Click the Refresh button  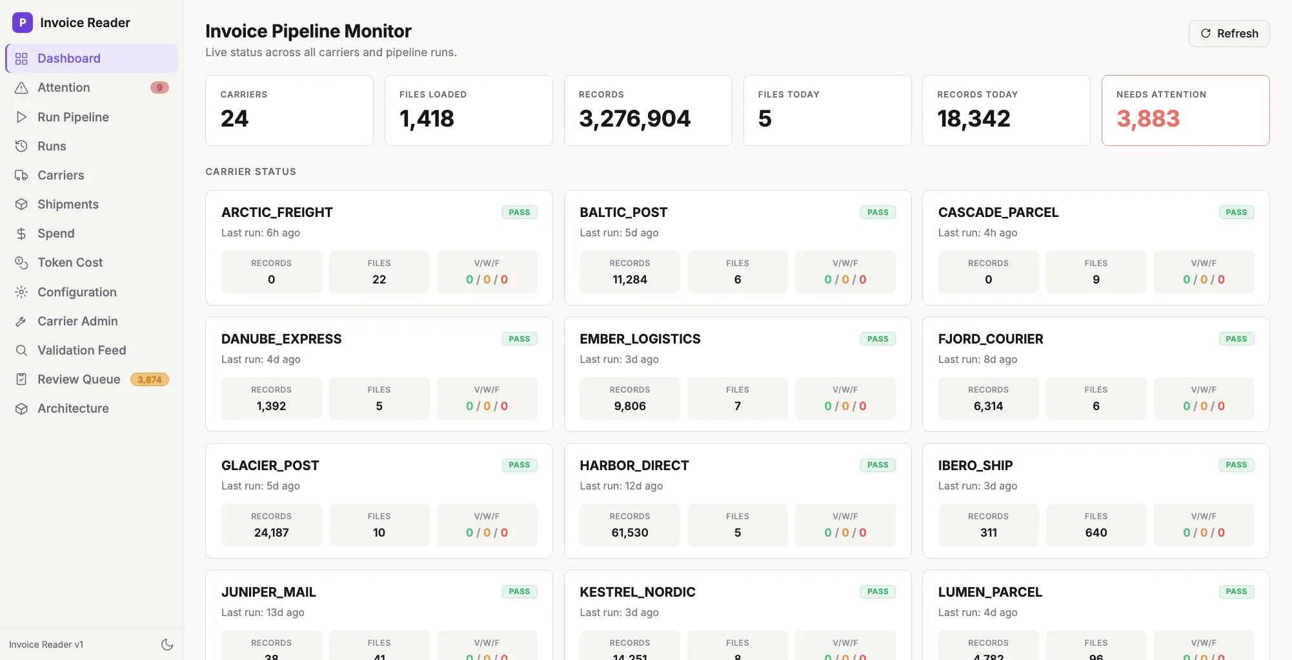click(1229, 34)
